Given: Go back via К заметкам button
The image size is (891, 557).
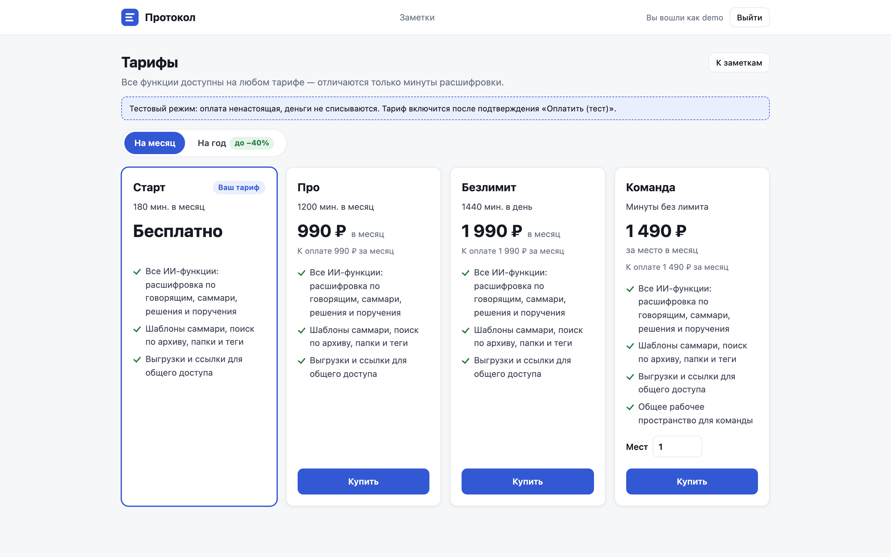Looking at the screenshot, I should (738, 63).
